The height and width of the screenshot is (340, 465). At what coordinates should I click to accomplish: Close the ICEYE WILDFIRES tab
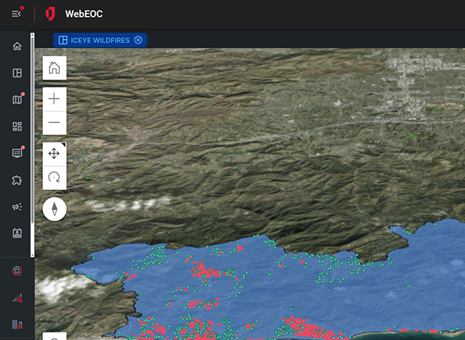[x=138, y=41]
